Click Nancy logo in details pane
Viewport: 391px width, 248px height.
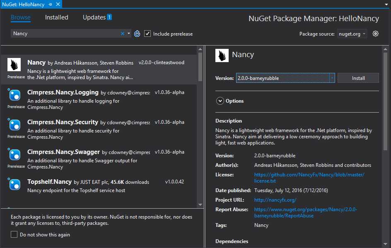coord(222,55)
